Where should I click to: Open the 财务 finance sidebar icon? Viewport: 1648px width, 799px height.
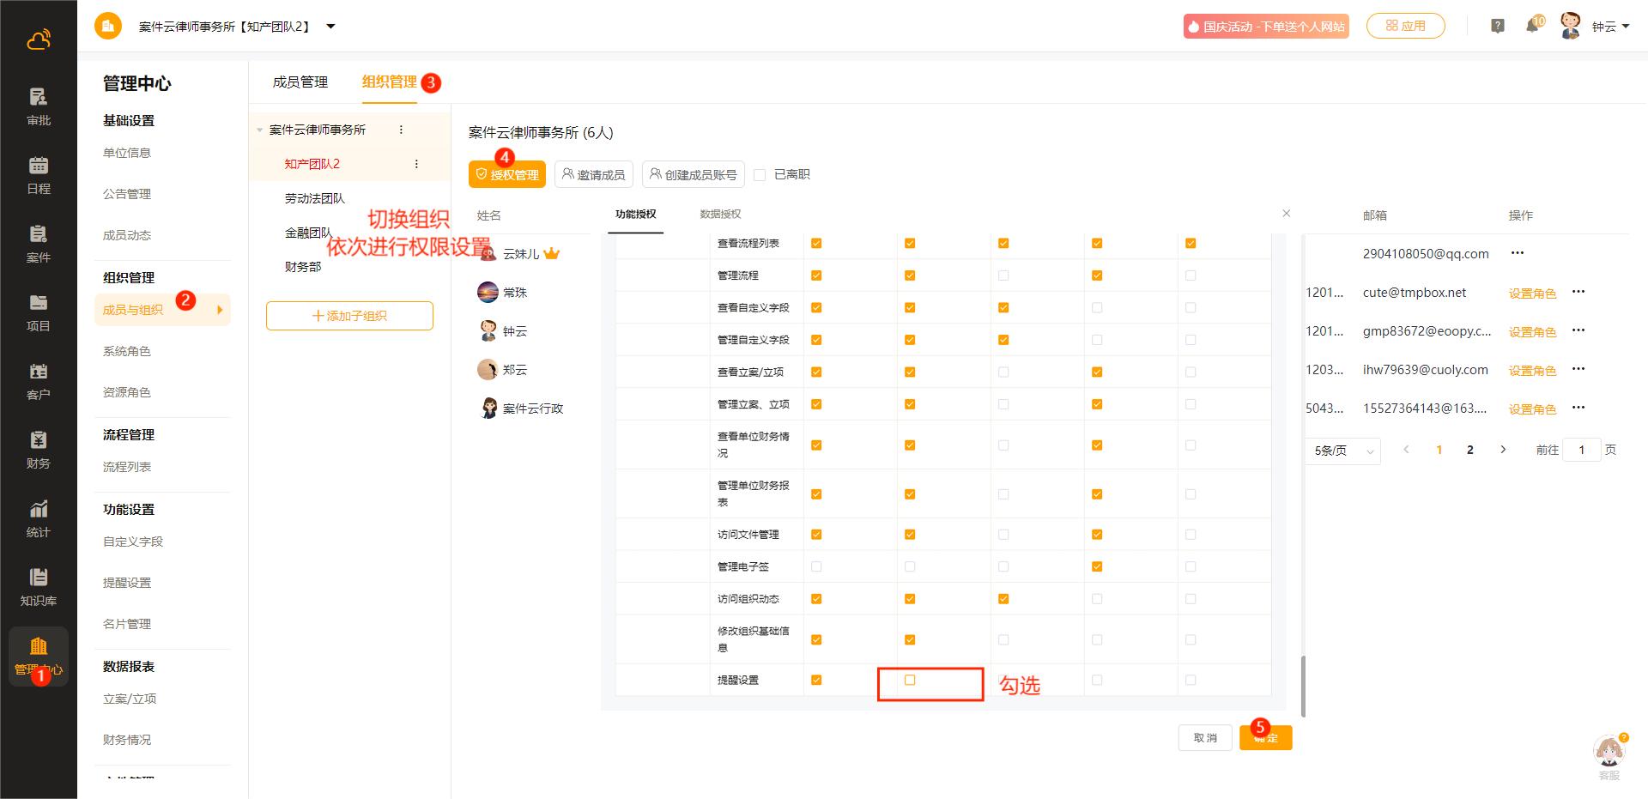coord(38,449)
